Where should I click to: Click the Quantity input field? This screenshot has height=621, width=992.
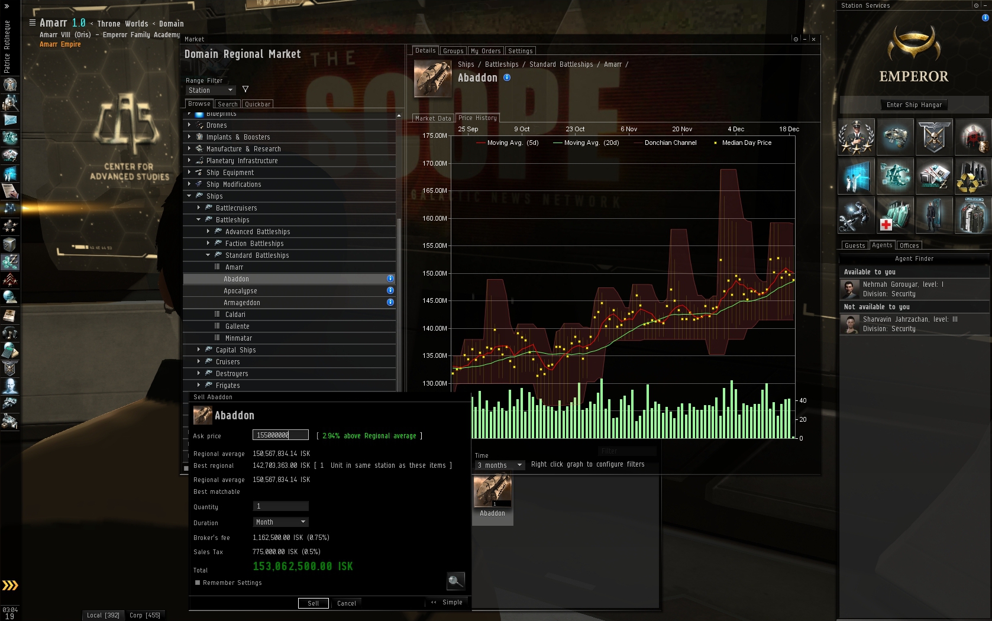[x=280, y=506]
